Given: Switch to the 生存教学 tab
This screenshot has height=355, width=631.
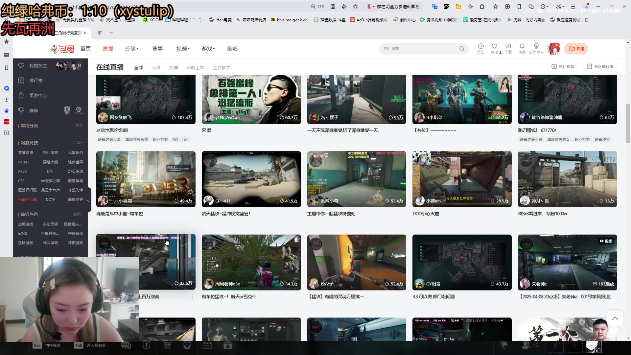Looking at the screenshot, I should pos(222,68).
